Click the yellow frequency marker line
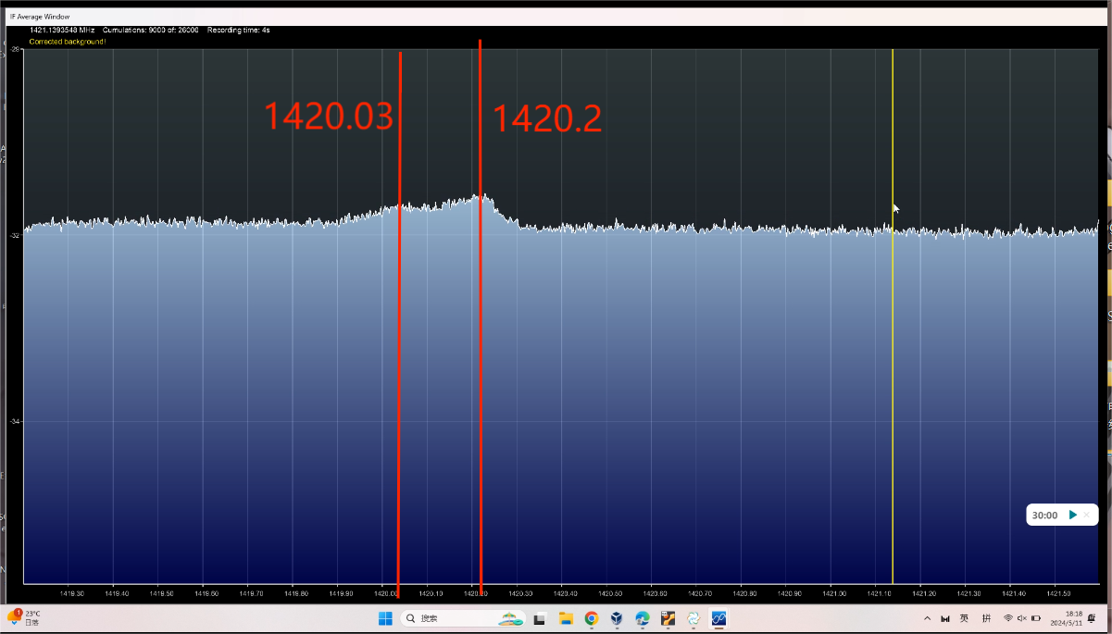 click(x=893, y=370)
